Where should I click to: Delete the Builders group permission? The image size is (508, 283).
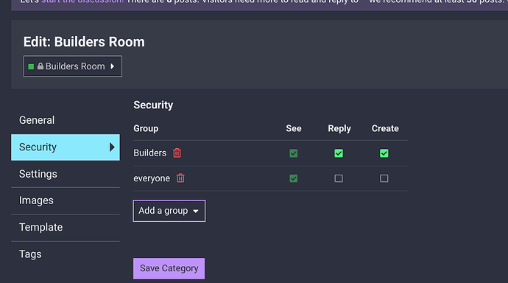[x=177, y=153]
